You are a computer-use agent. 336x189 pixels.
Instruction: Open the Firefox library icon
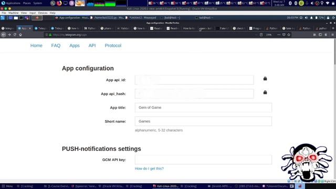tap(314, 35)
